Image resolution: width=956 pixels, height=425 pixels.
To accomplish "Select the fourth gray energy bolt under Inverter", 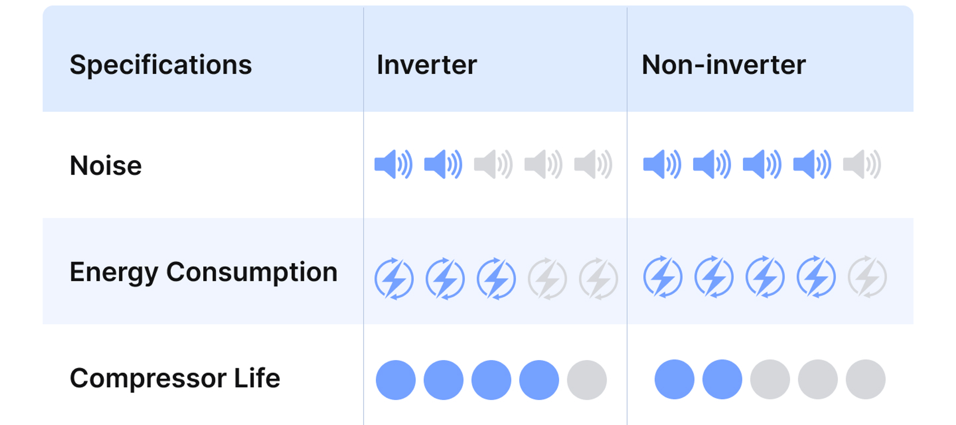I will pos(547,279).
